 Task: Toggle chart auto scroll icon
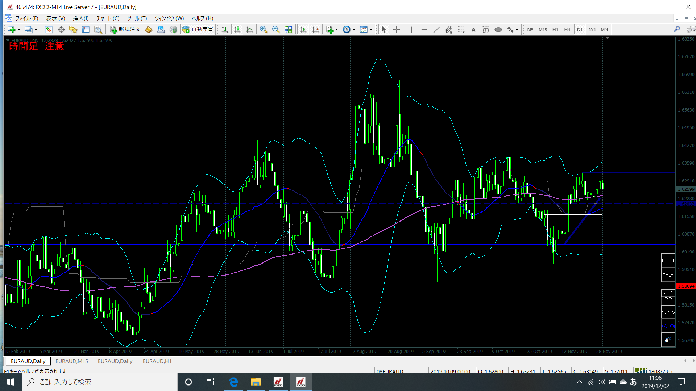tap(303, 30)
